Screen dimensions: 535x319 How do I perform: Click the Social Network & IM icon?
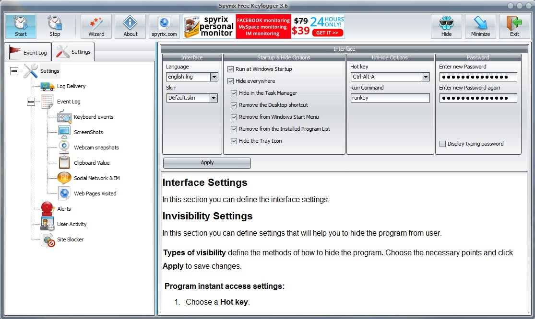coord(64,178)
